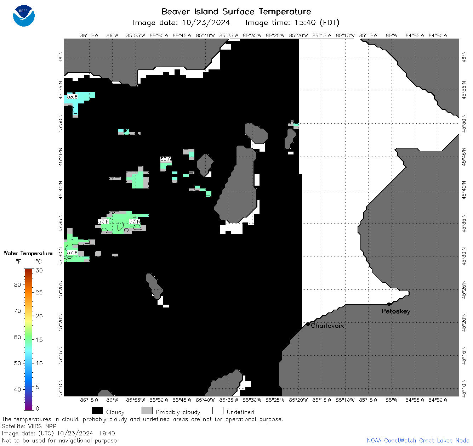Click the 40 tick on Fahrenheit scale
The width and height of the screenshot is (473, 446).
pos(17,389)
